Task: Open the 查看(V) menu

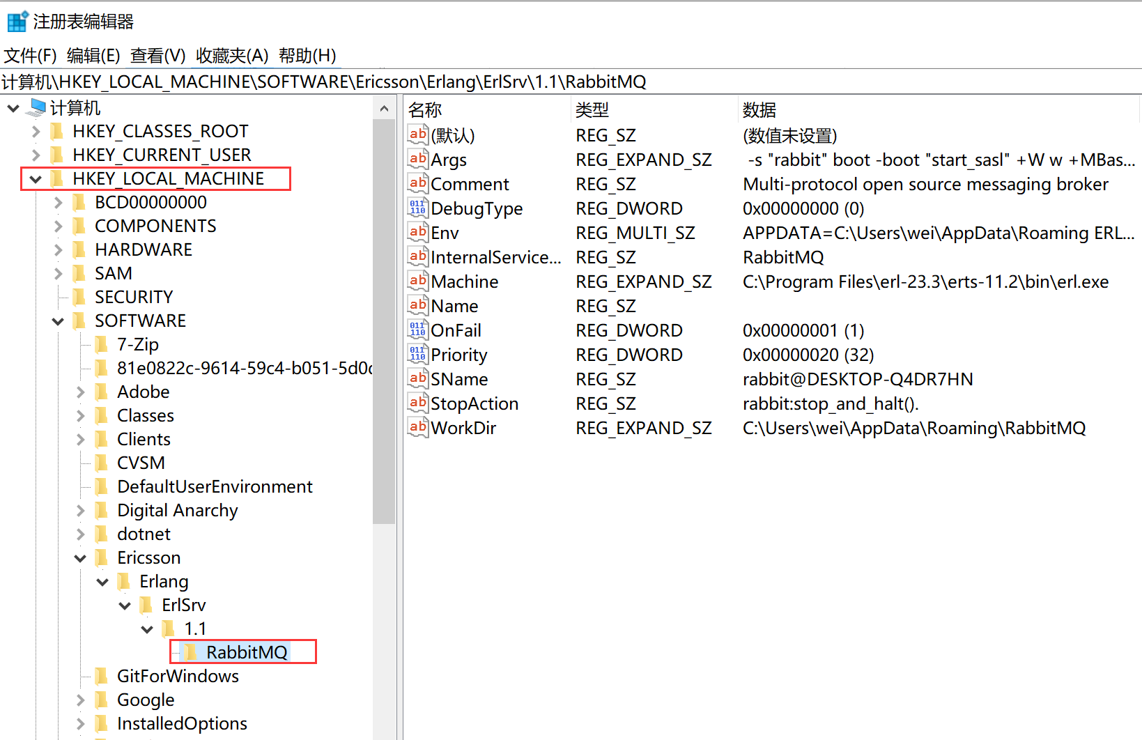Action: pos(158,55)
